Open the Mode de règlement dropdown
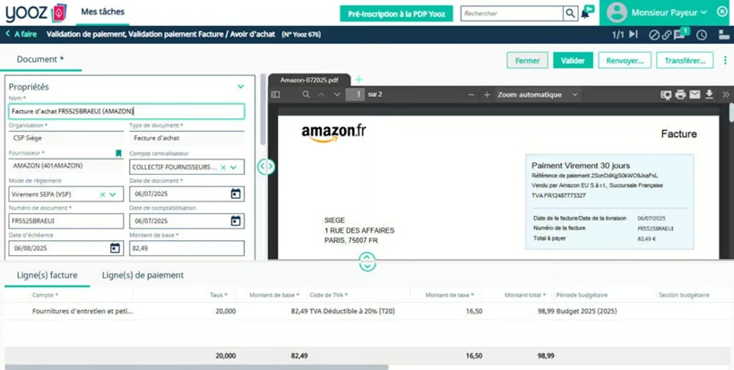 (113, 194)
